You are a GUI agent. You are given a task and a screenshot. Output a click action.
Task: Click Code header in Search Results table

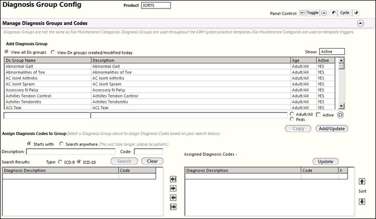tap(137, 170)
